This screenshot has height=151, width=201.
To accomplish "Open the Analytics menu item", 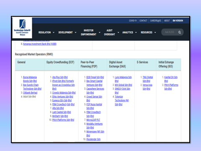I will click(128, 32).
